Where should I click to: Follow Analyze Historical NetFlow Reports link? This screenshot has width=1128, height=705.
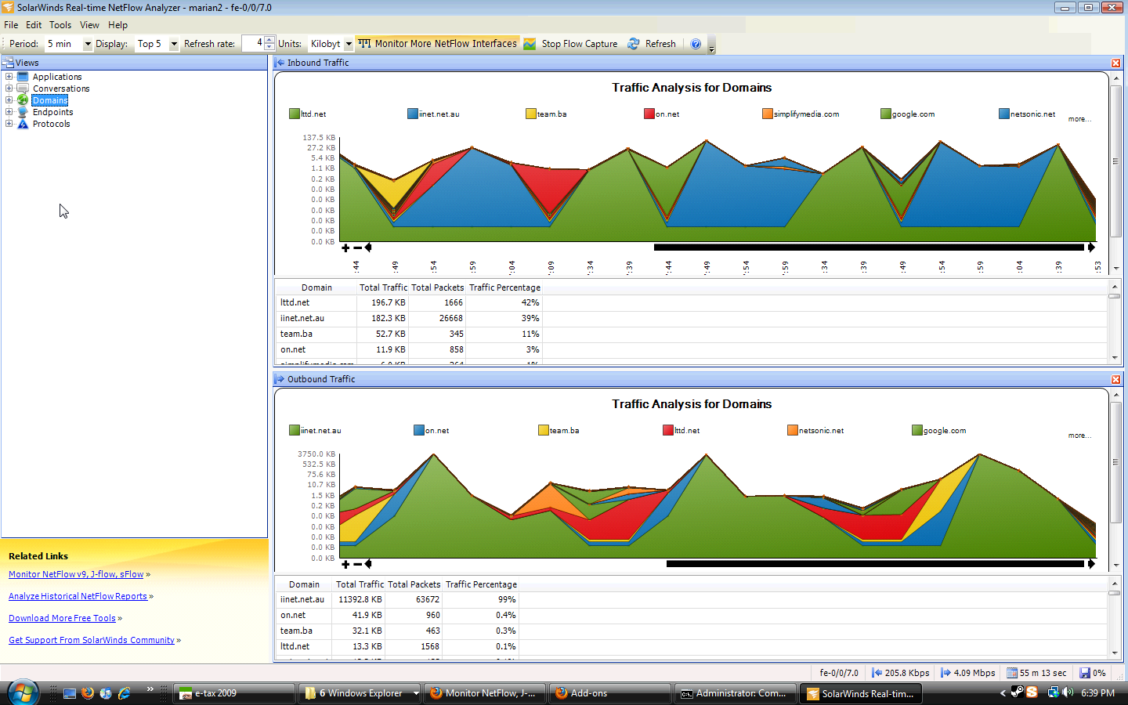78,596
